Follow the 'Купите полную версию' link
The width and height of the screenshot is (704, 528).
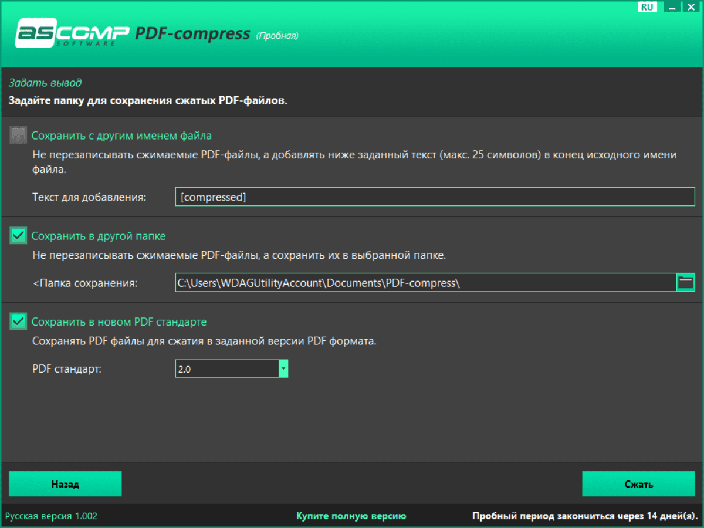[x=351, y=516]
